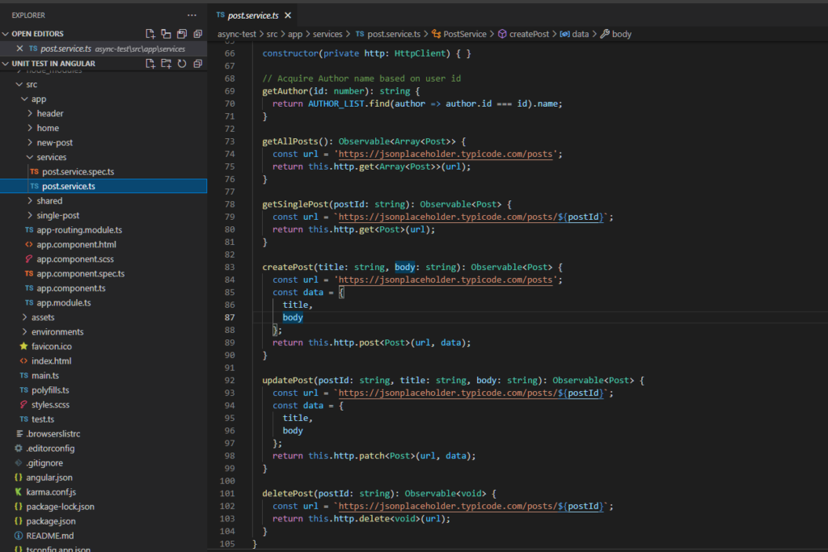Click the PostService breadcrumb item
Image resolution: width=828 pixels, height=552 pixels.
464,34
